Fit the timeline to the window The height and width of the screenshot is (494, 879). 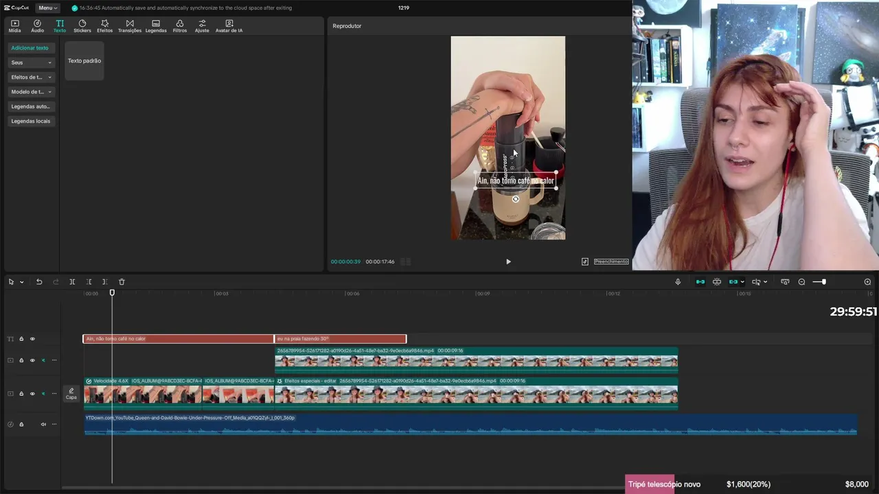click(785, 282)
